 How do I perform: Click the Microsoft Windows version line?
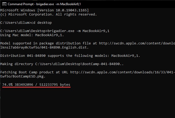pyautogui.click(x=44, y=10)
